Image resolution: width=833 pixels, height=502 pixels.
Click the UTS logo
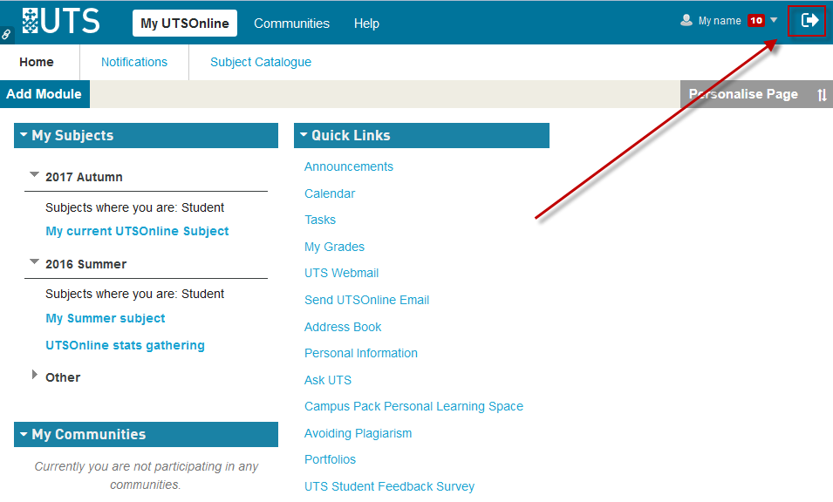[x=61, y=21]
